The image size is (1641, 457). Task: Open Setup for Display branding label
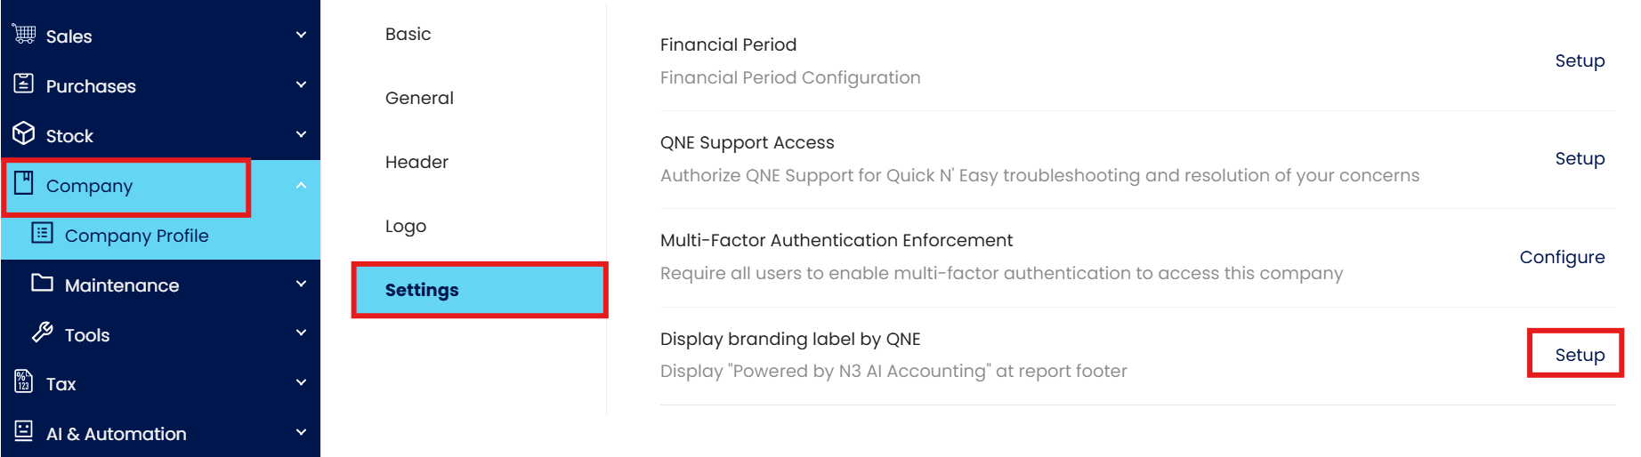point(1580,355)
